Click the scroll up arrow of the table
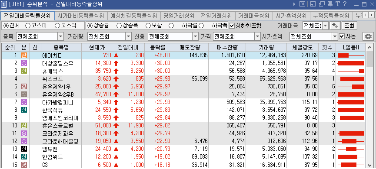376x169 pixels. click(369, 47)
